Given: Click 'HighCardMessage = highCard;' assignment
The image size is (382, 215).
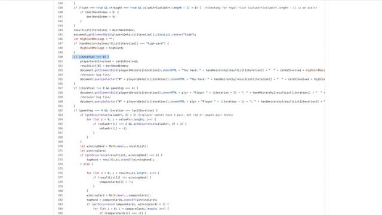Looking at the screenshot, I should tap(101, 48).
